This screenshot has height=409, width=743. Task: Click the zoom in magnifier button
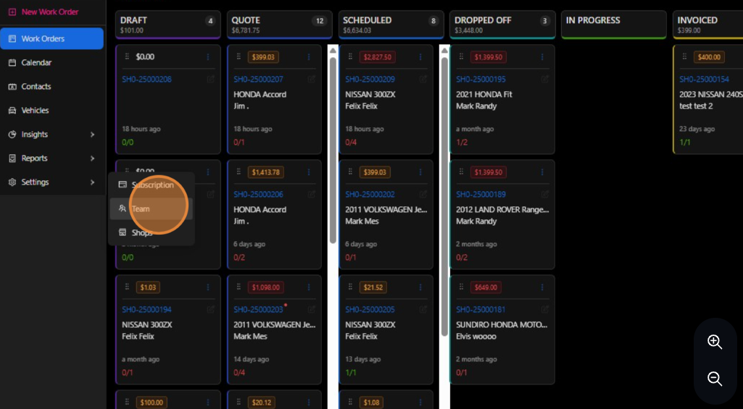[x=715, y=342]
